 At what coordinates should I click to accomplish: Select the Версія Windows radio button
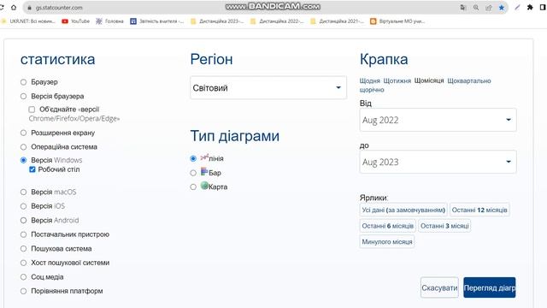point(23,160)
